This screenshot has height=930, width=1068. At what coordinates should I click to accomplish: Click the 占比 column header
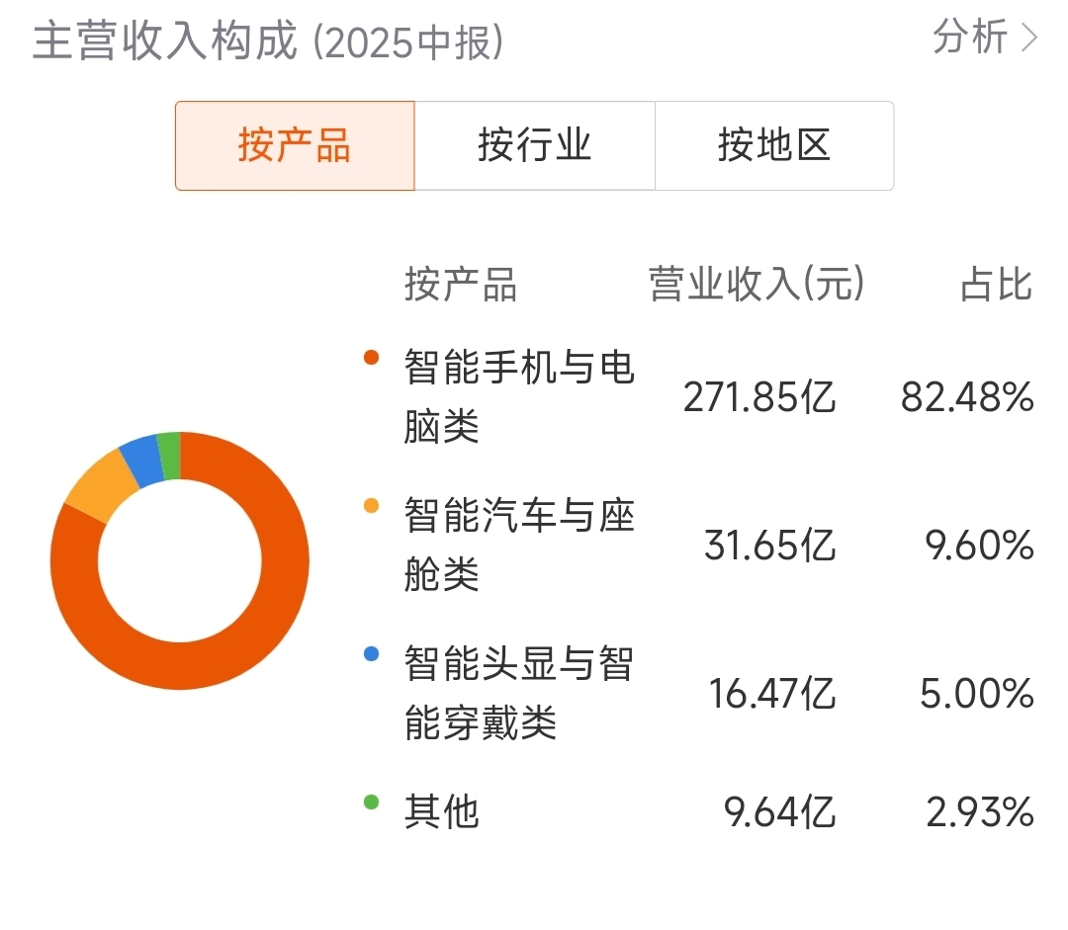point(996,285)
